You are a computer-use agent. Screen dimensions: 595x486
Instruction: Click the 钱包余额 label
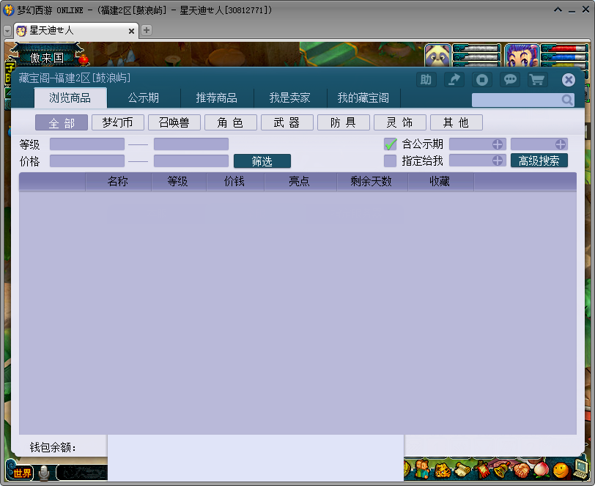click(x=53, y=447)
